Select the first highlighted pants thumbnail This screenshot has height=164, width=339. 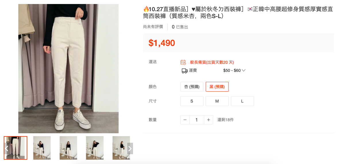click(x=16, y=148)
